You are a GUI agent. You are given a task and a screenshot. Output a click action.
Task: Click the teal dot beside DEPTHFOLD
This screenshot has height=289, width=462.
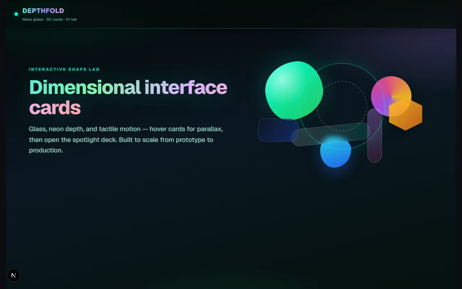[16, 14]
